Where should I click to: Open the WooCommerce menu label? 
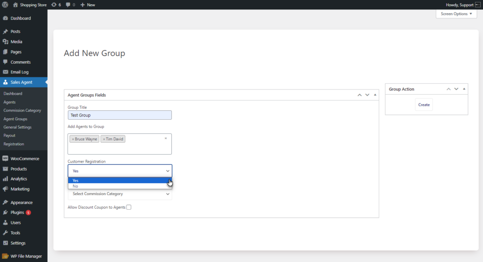click(x=25, y=158)
